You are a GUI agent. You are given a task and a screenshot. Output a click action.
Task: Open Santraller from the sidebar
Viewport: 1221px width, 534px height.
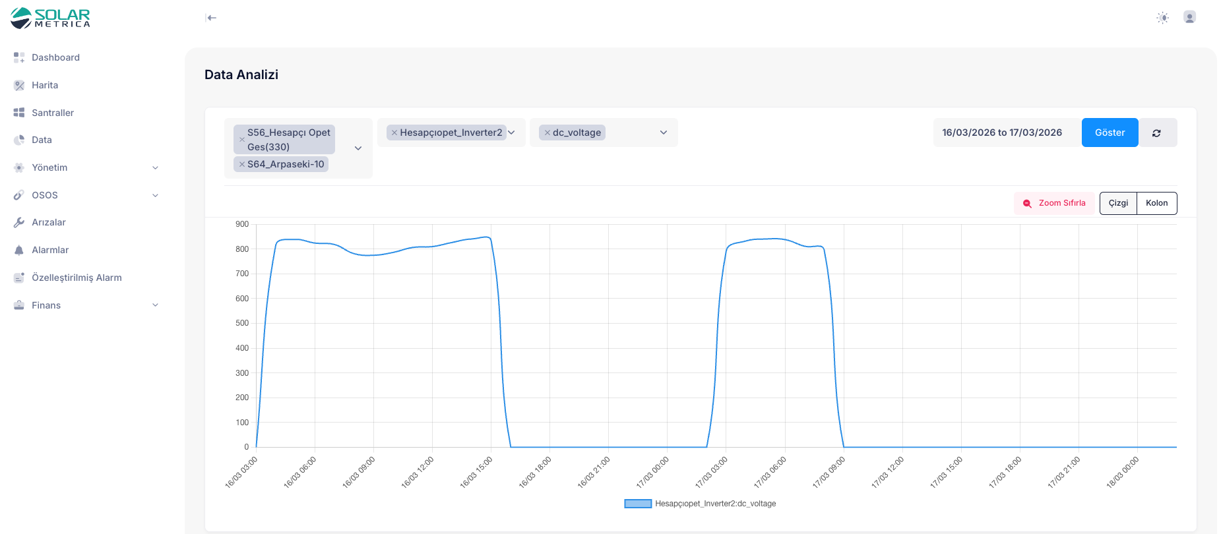click(x=53, y=113)
